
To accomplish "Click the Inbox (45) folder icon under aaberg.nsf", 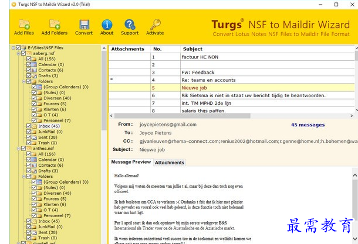I will [x=34, y=126].
